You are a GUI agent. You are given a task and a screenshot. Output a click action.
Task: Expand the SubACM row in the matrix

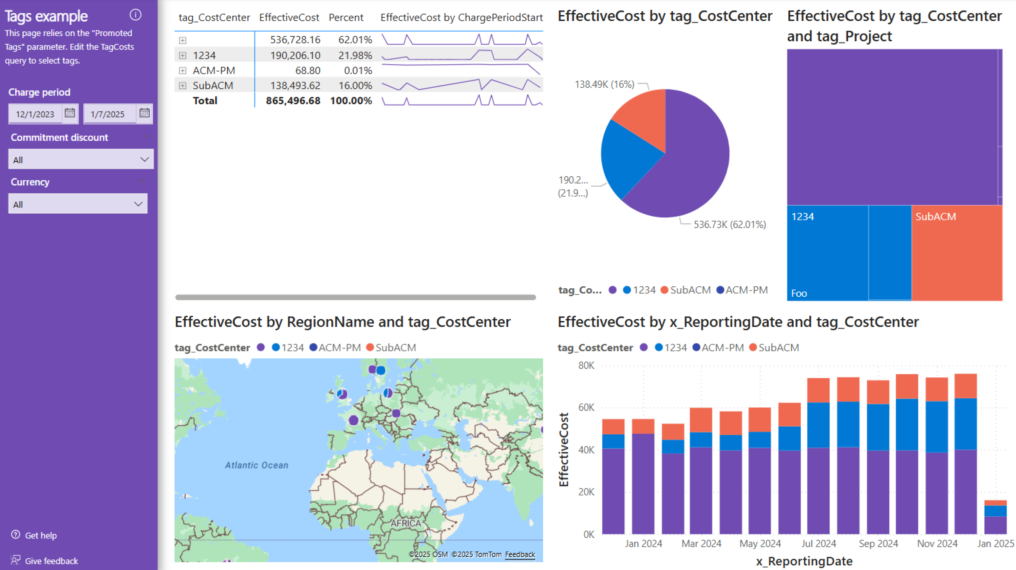(x=183, y=85)
